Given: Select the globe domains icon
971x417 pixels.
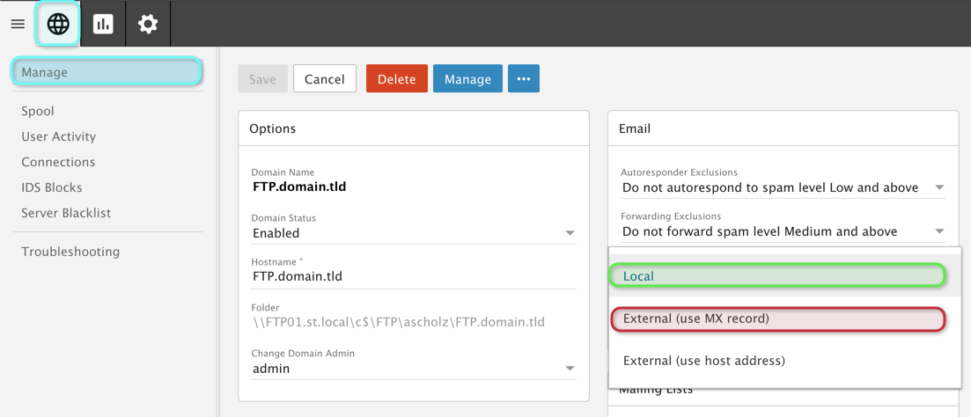Looking at the screenshot, I should (58, 24).
